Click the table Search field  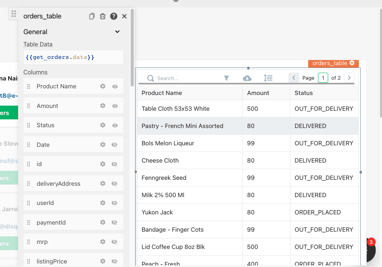click(x=181, y=79)
